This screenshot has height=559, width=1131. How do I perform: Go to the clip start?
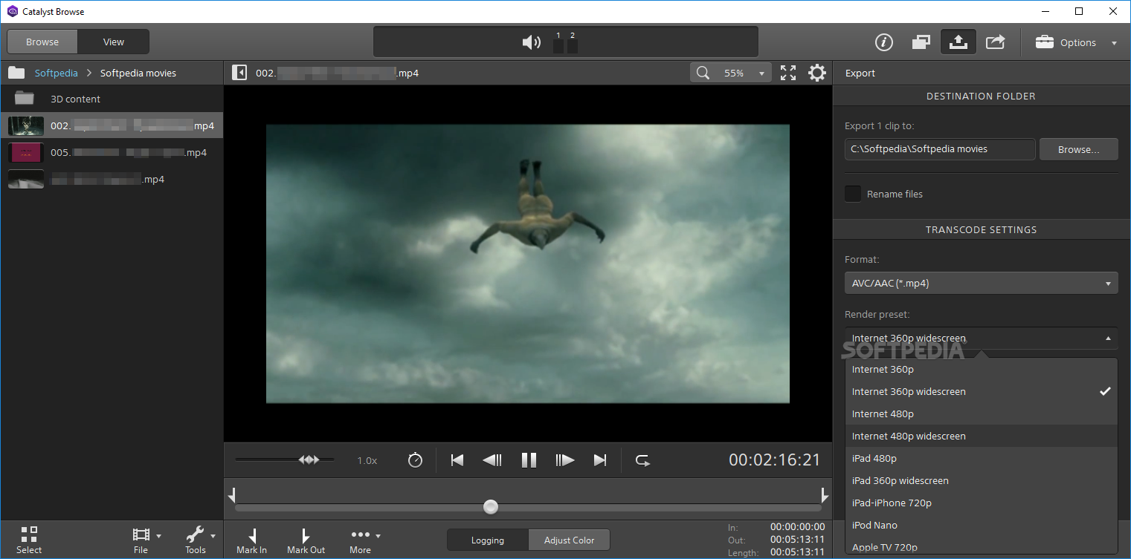457,460
